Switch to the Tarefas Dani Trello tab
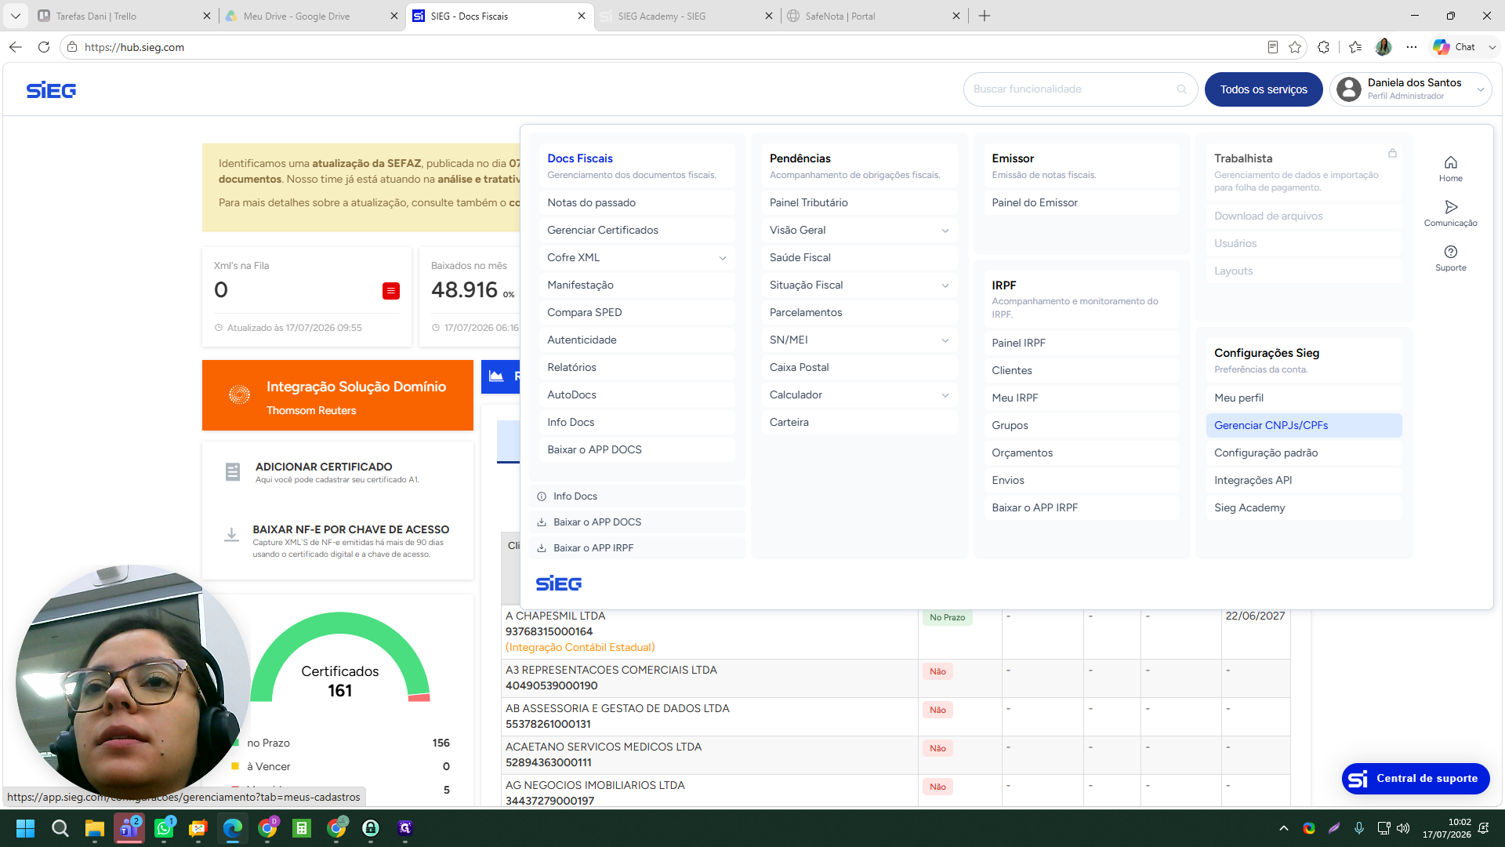 pos(125,16)
